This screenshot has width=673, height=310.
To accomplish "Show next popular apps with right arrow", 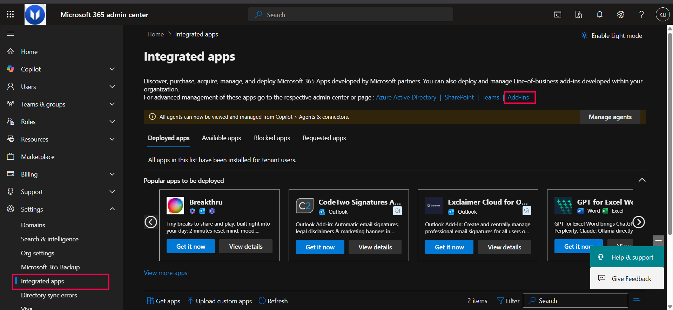I will (x=639, y=222).
